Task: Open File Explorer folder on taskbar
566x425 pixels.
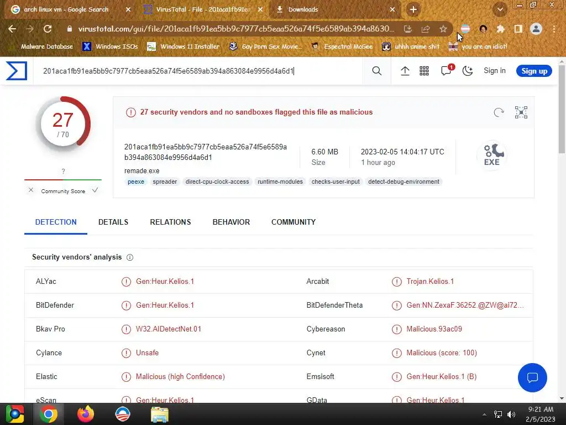Action: [x=159, y=414]
